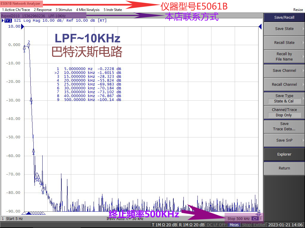Toggle the DC LF OFF status indicator

tap(216, 225)
